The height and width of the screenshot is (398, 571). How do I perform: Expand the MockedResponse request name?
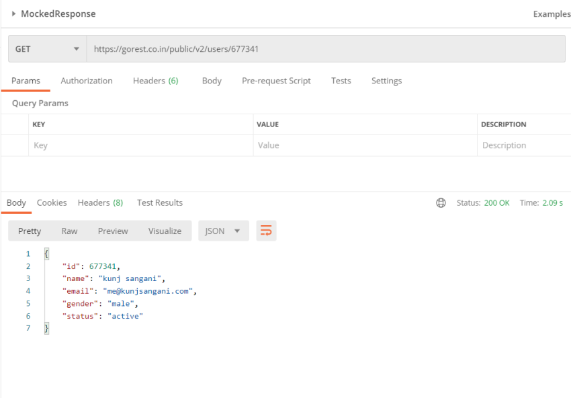[x=14, y=14]
